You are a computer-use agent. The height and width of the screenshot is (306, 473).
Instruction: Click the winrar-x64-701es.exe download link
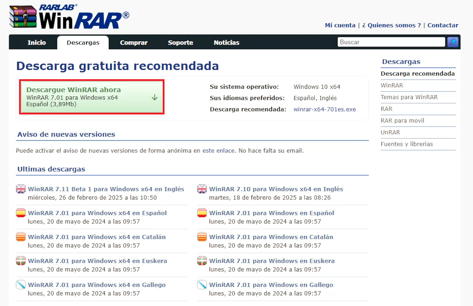(325, 110)
